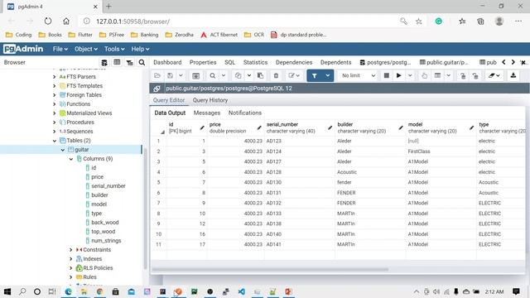
Task: Switch to the Properties tab
Action: pyautogui.click(x=203, y=63)
